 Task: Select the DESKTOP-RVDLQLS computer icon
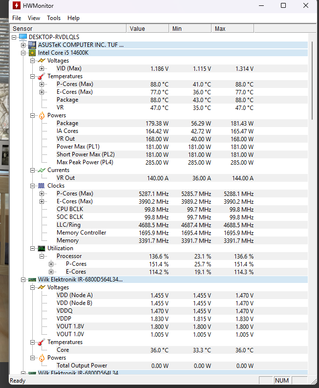pyautogui.click(x=23, y=37)
